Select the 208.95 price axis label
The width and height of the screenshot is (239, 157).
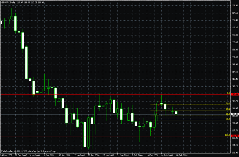[235, 123]
